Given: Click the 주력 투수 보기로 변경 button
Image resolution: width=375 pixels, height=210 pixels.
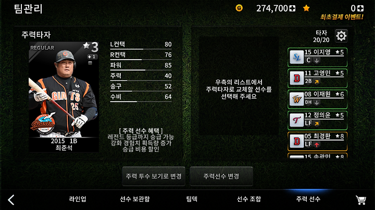Looking at the screenshot, I should click(154, 176).
